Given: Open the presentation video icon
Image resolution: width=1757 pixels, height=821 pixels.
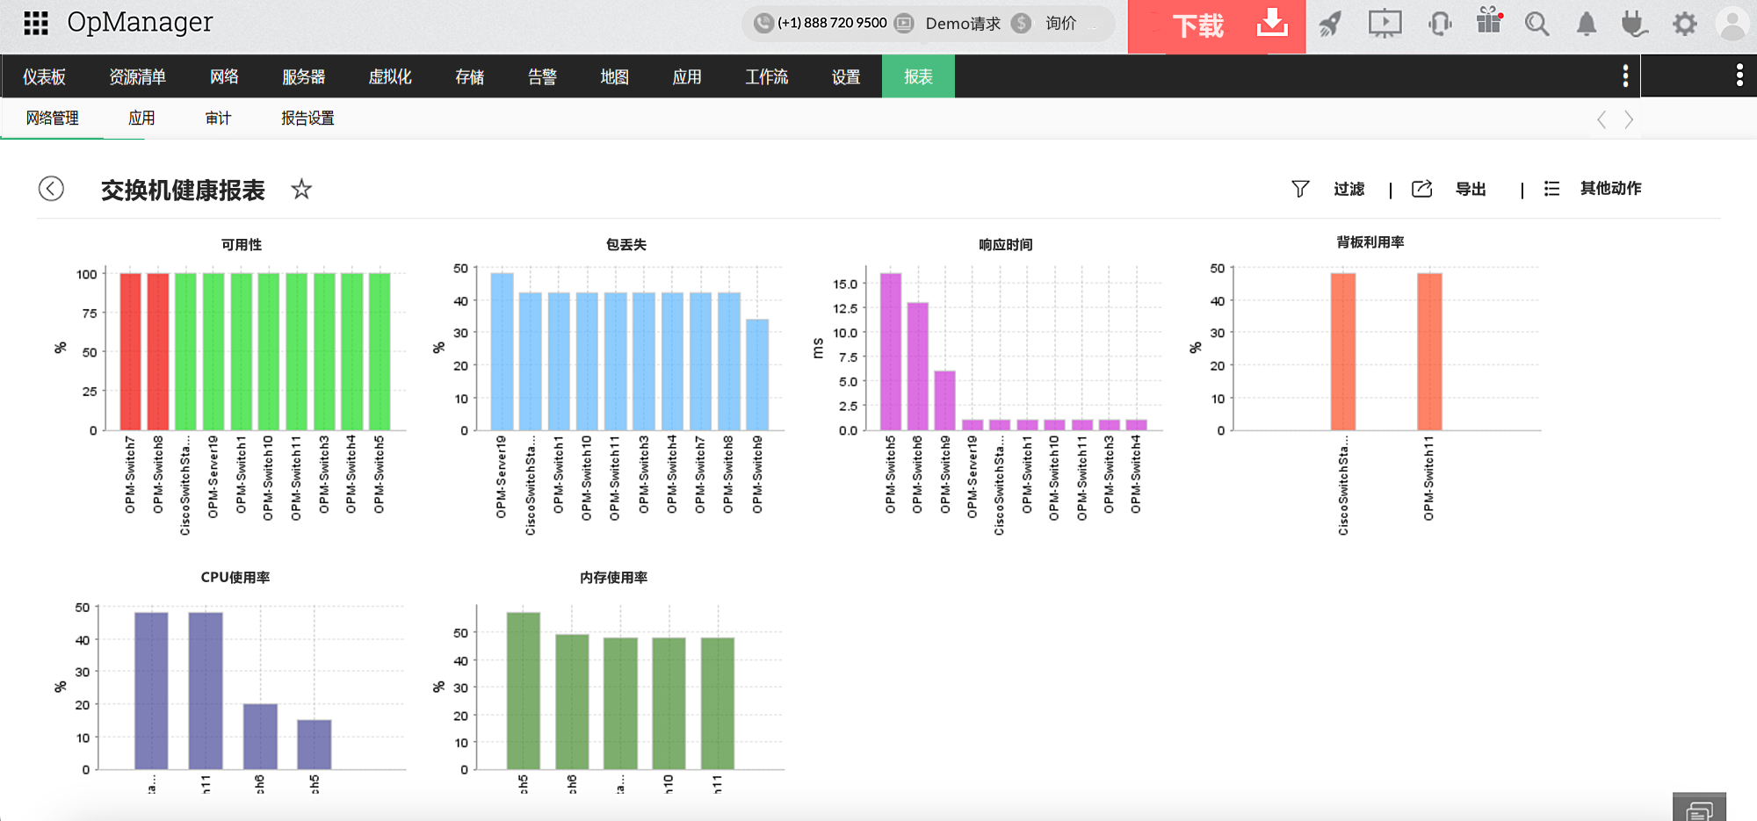Looking at the screenshot, I should 1385,24.
